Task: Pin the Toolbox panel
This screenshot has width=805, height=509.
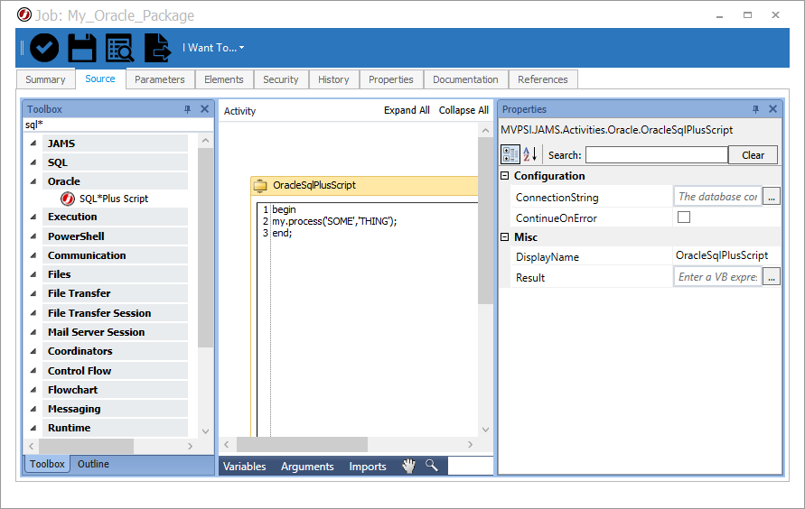Action: 187,109
